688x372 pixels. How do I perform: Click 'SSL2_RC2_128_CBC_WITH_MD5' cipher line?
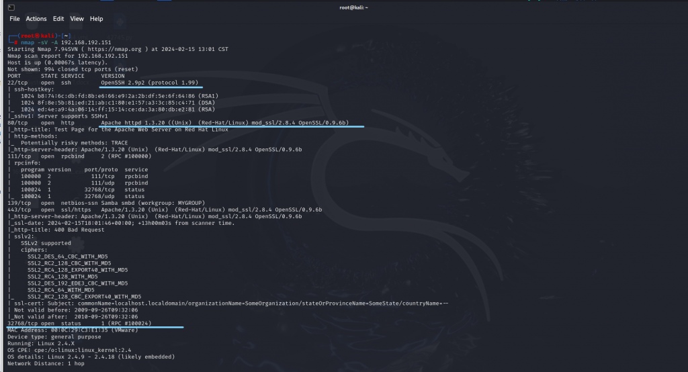[x=69, y=263]
